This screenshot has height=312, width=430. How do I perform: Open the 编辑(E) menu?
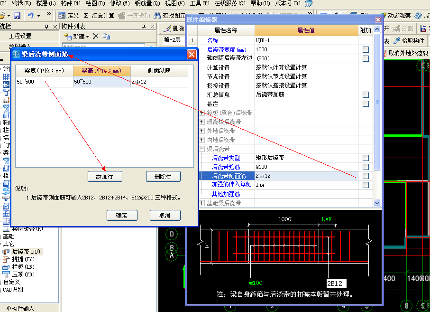(21, 3)
